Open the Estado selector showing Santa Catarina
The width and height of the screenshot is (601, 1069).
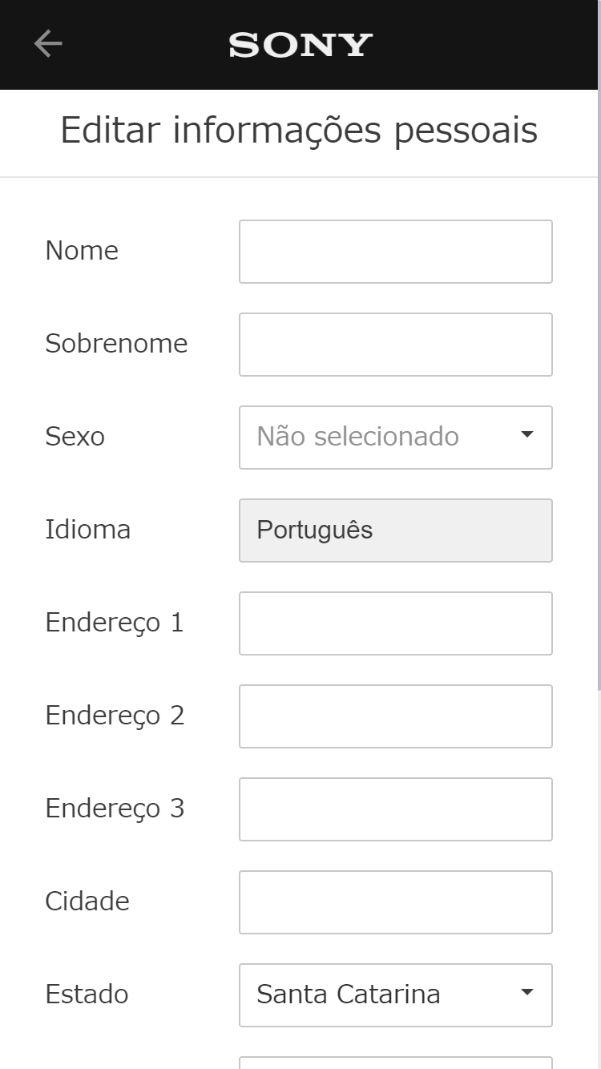[396, 994]
